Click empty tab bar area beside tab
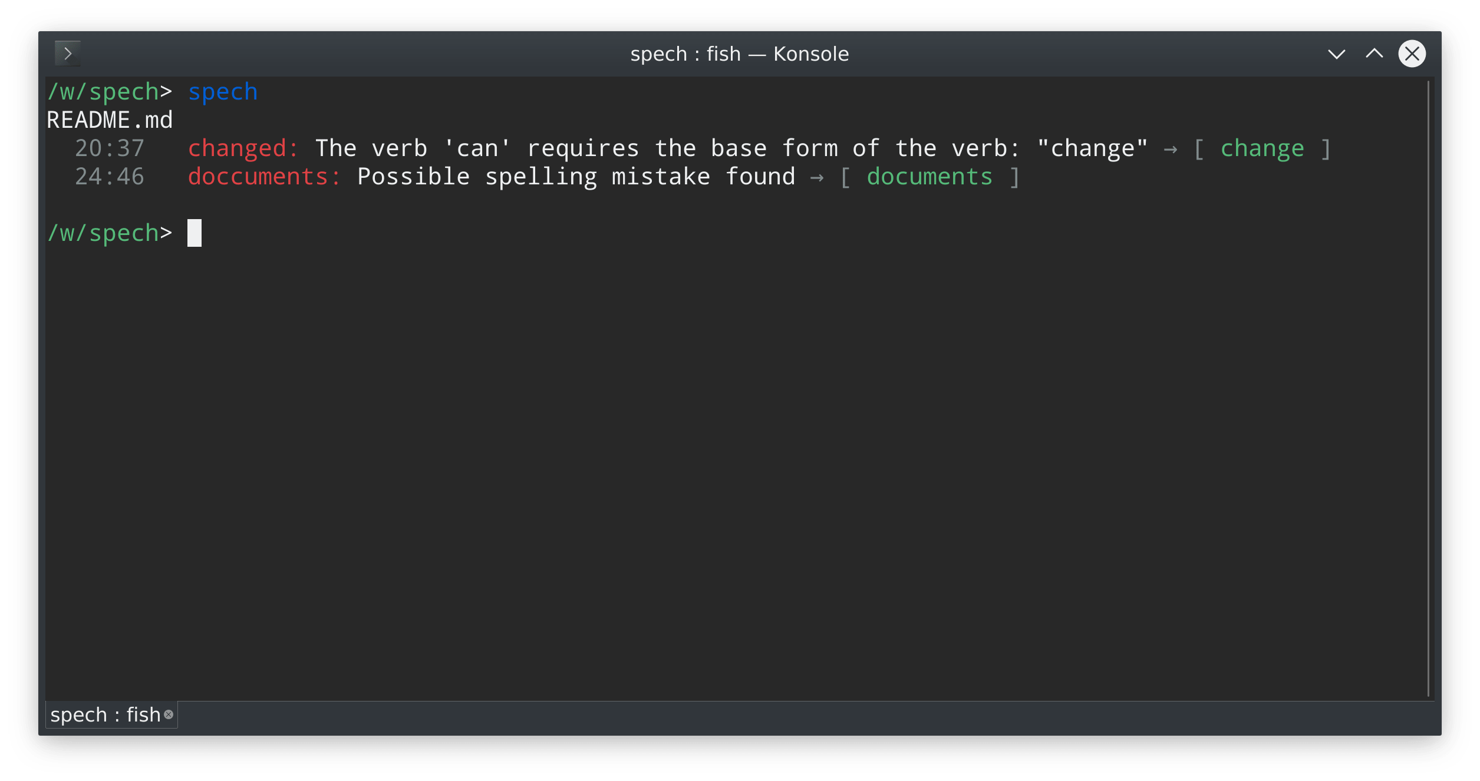 pyautogui.click(x=766, y=715)
